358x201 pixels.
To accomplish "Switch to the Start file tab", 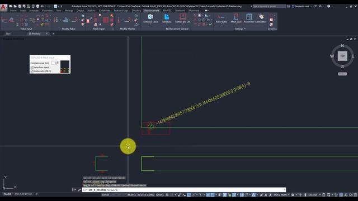I will click(x=8, y=33).
